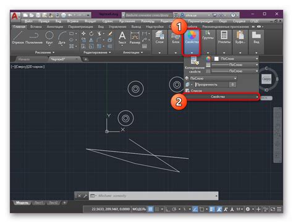Switch to the Вставка ribbon tab
293x223 pixels.
(36, 27)
